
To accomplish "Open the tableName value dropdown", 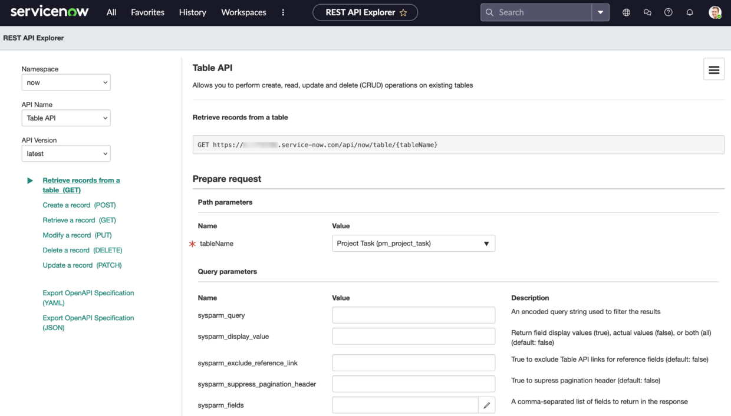I will [413, 243].
